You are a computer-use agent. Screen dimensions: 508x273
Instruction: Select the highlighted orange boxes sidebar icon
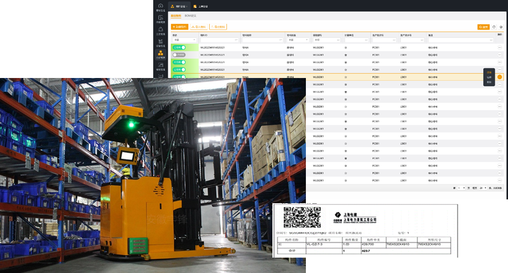(x=160, y=54)
